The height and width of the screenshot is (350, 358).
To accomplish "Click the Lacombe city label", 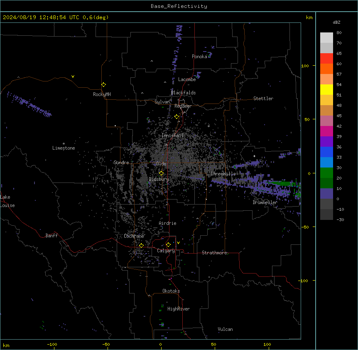I will click(x=187, y=79).
